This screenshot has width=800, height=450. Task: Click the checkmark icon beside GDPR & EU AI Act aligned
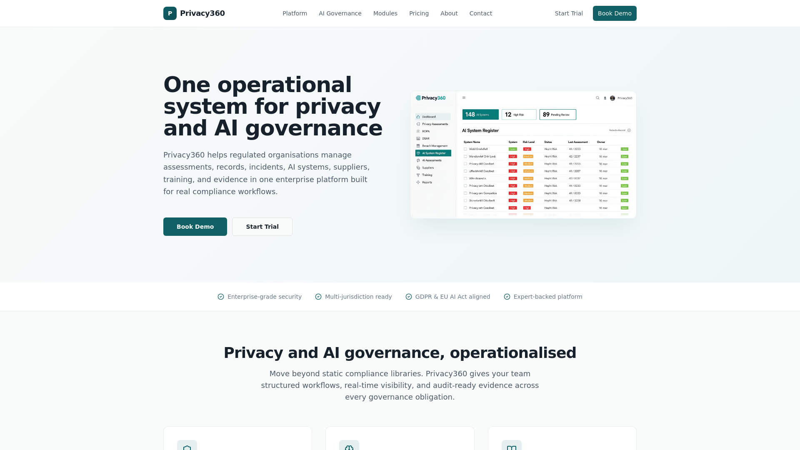(x=409, y=297)
